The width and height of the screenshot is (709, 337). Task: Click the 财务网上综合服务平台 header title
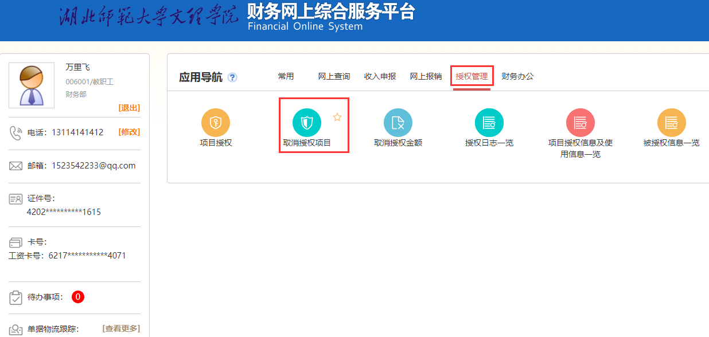coord(330,13)
